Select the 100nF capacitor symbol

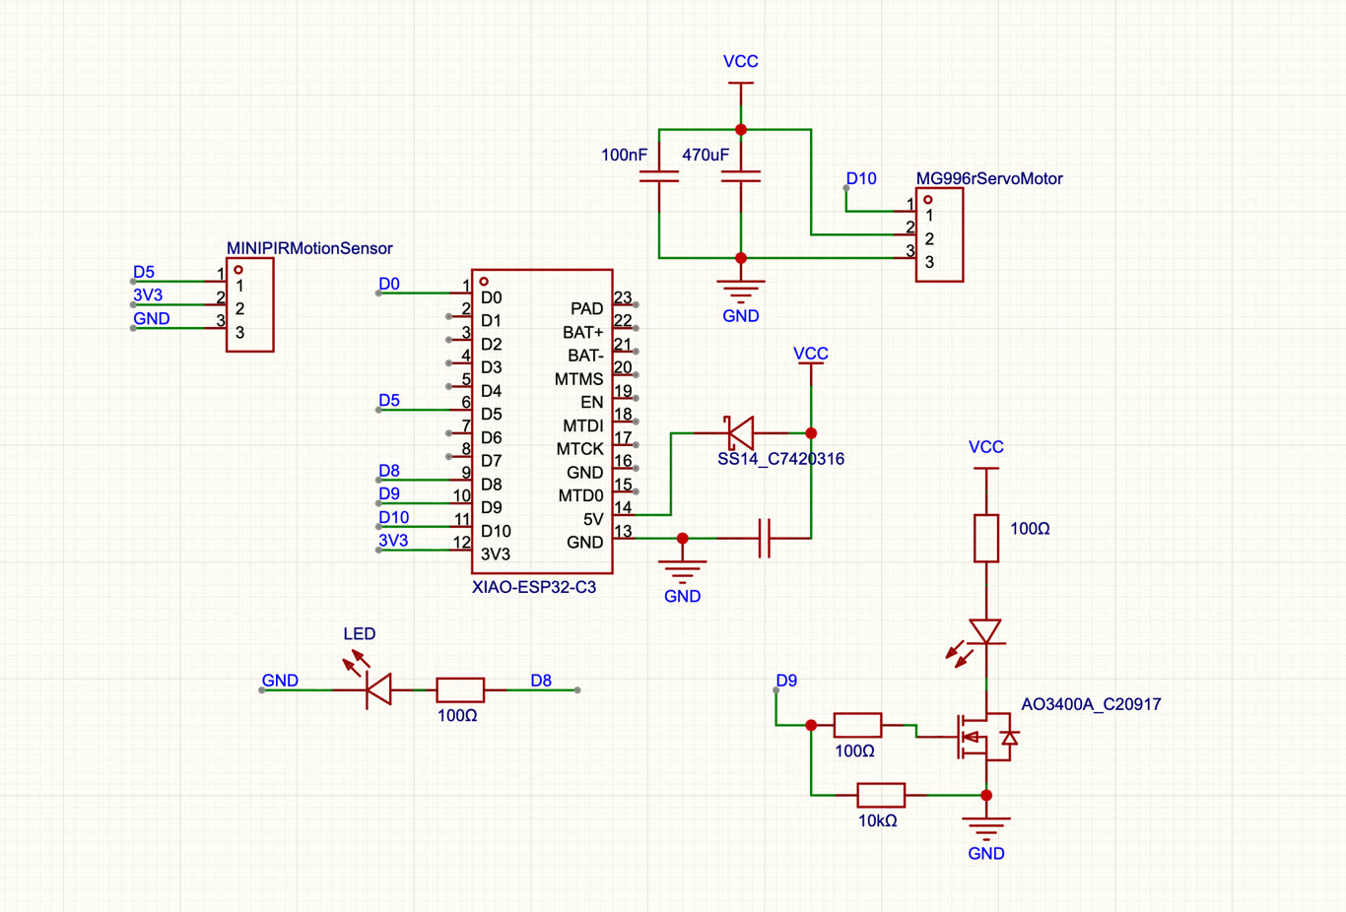[x=659, y=177]
